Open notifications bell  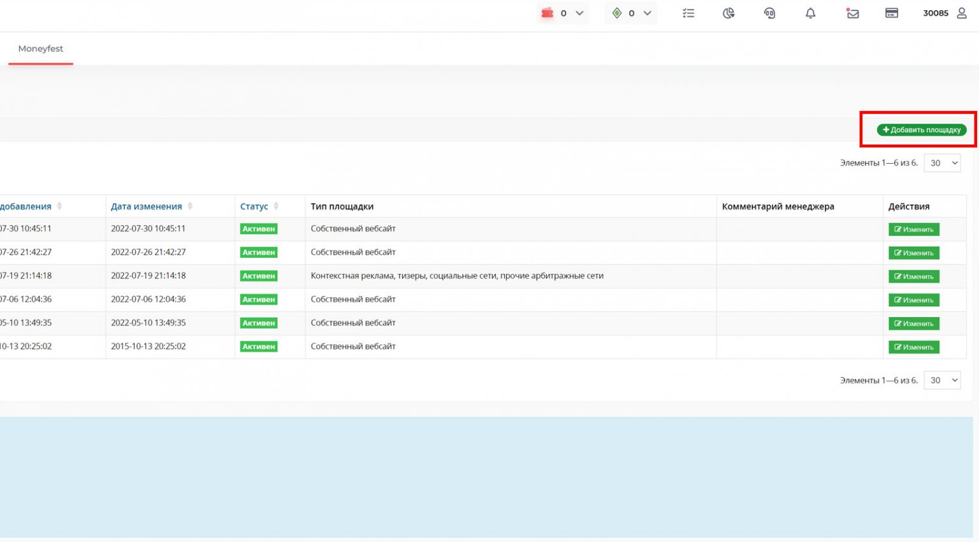(x=810, y=13)
